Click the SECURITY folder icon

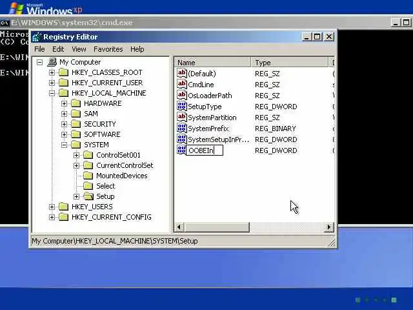pyautogui.click(x=76, y=124)
